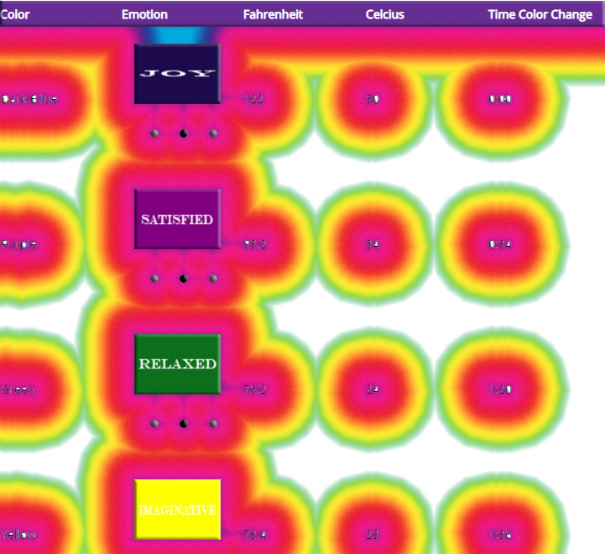Click the Emotion column header
This screenshot has width=605, height=554.
[144, 14]
